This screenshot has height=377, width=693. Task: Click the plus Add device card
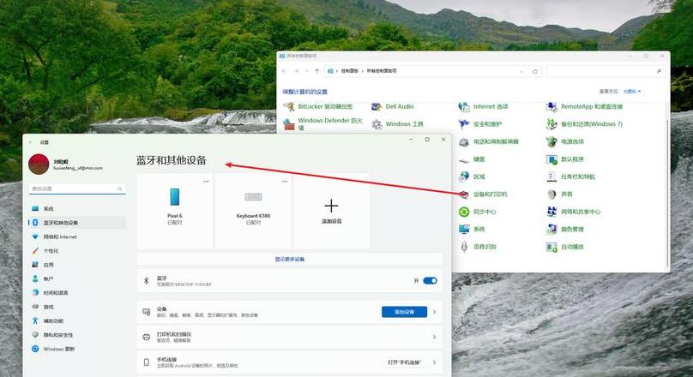point(331,211)
